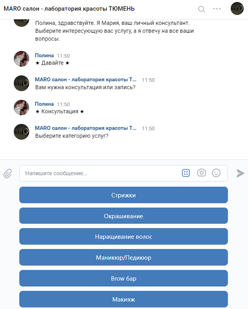Screen dimensions: 248x309
Task: Attach a file with paperclip icon
Action: coord(8,173)
